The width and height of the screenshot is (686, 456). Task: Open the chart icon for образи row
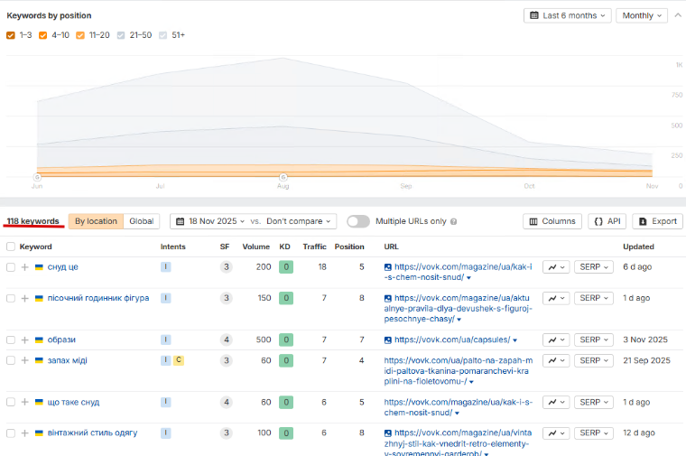tap(555, 340)
